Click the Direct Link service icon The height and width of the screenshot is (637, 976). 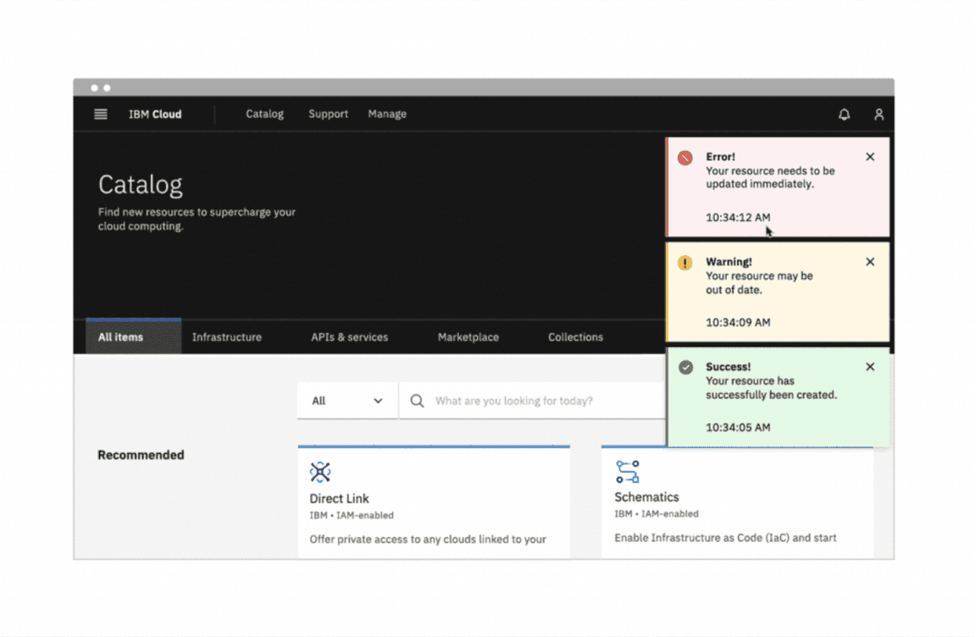[320, 472]
